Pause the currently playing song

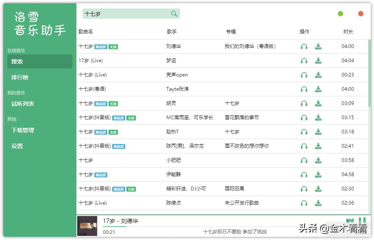(x=362, y=221)
